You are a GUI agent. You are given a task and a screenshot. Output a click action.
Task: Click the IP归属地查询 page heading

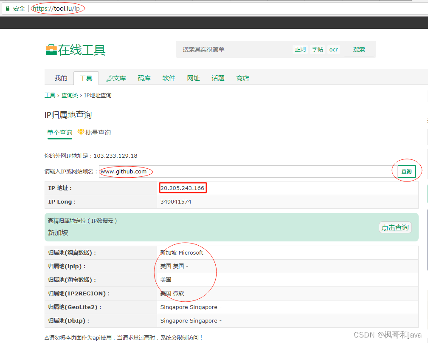68,115
